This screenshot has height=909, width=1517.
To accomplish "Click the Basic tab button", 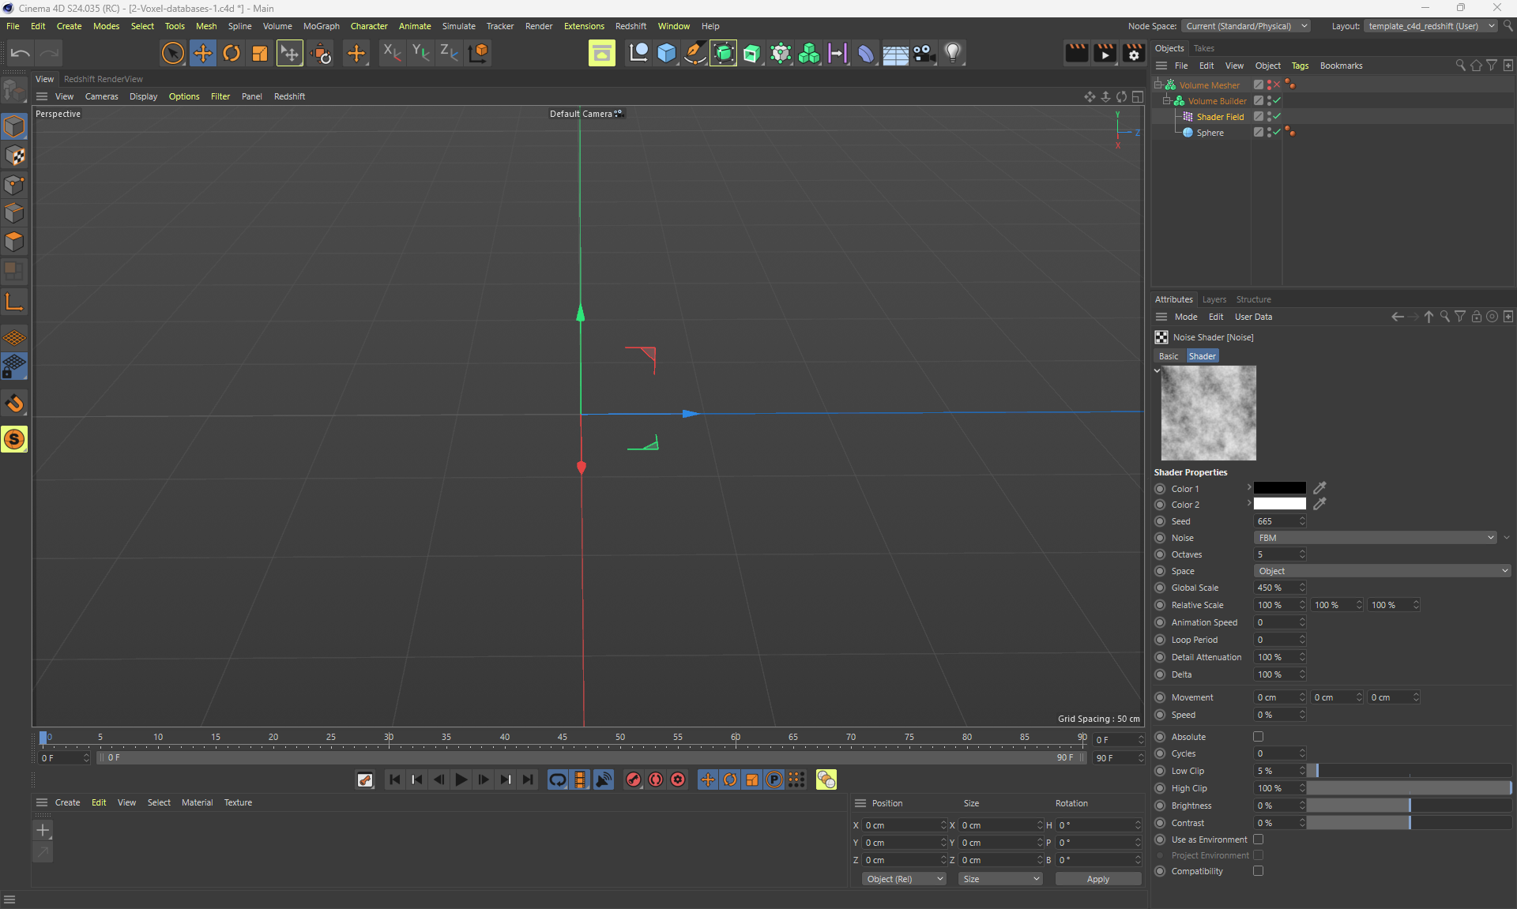I will click(1169, 356).
